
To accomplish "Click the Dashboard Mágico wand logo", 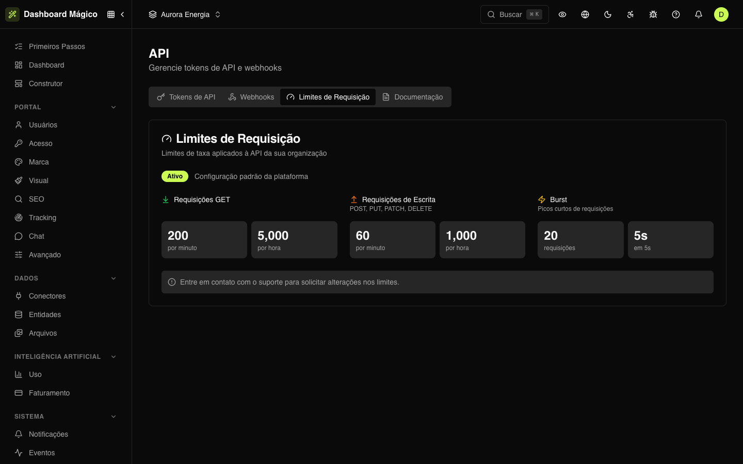I will [x=12, y=14].
